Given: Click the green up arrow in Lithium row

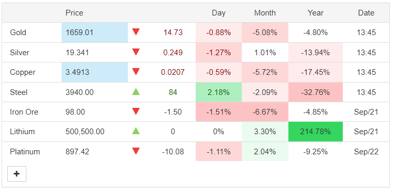Looking at the screenshot, I should click(136, 131).
